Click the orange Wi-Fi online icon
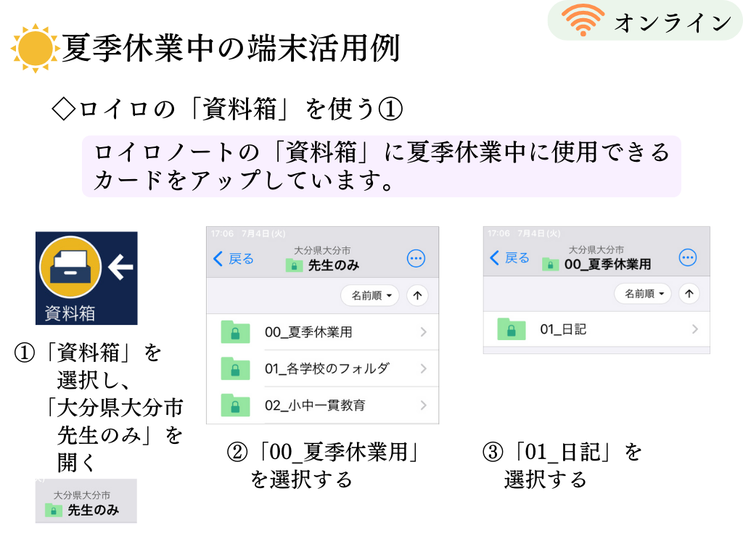 (x=583, y=20)
